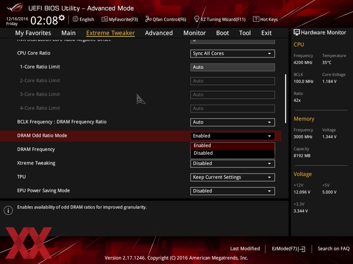Select the DRAM Odd Ratio Mode row label
The width and height of the screenshot is (353, 264).
(x=42, y=135)
